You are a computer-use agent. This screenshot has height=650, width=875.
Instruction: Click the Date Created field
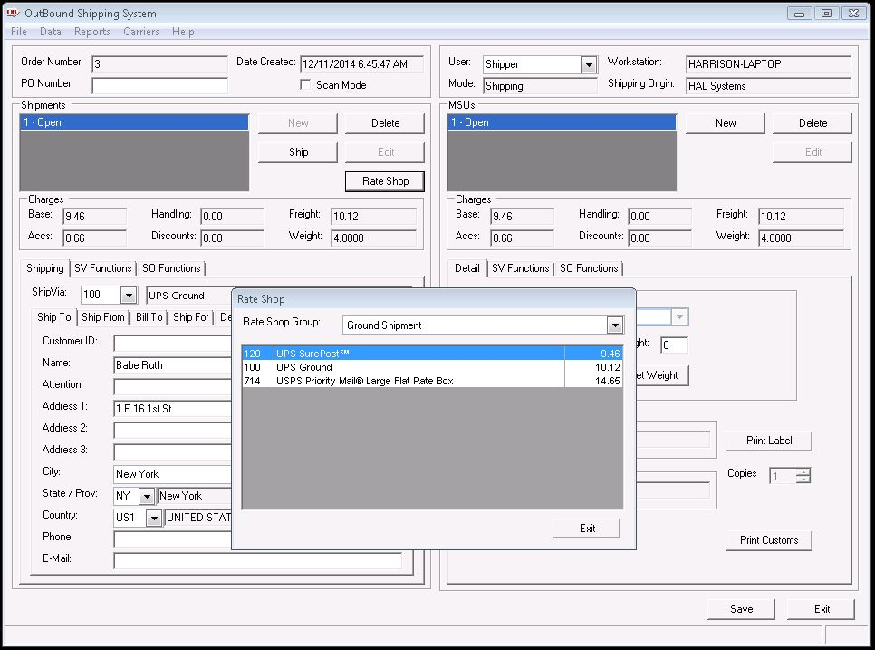tap(361, 63)
